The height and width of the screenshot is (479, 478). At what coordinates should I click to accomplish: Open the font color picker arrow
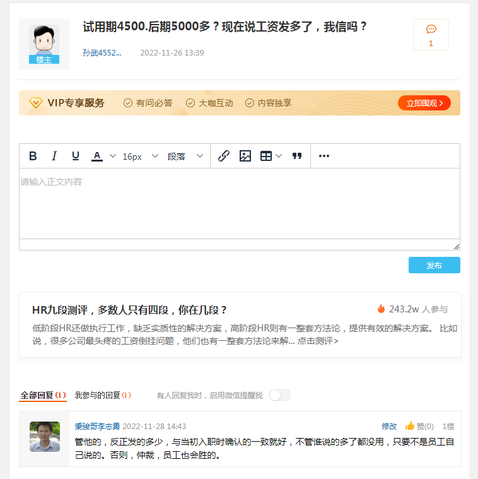113,157
